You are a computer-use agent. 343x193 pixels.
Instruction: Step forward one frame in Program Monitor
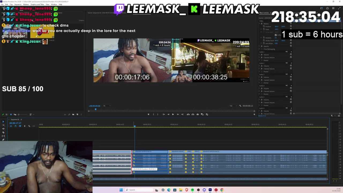(x=178, y=114)
